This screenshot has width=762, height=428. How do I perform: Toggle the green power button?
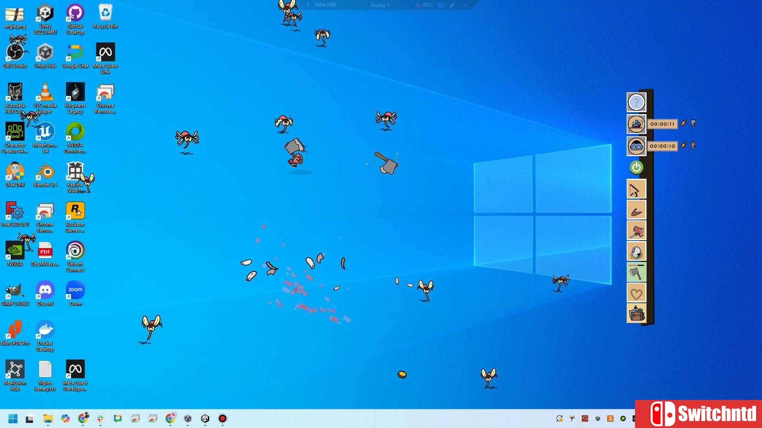click(x=636, y=167)
